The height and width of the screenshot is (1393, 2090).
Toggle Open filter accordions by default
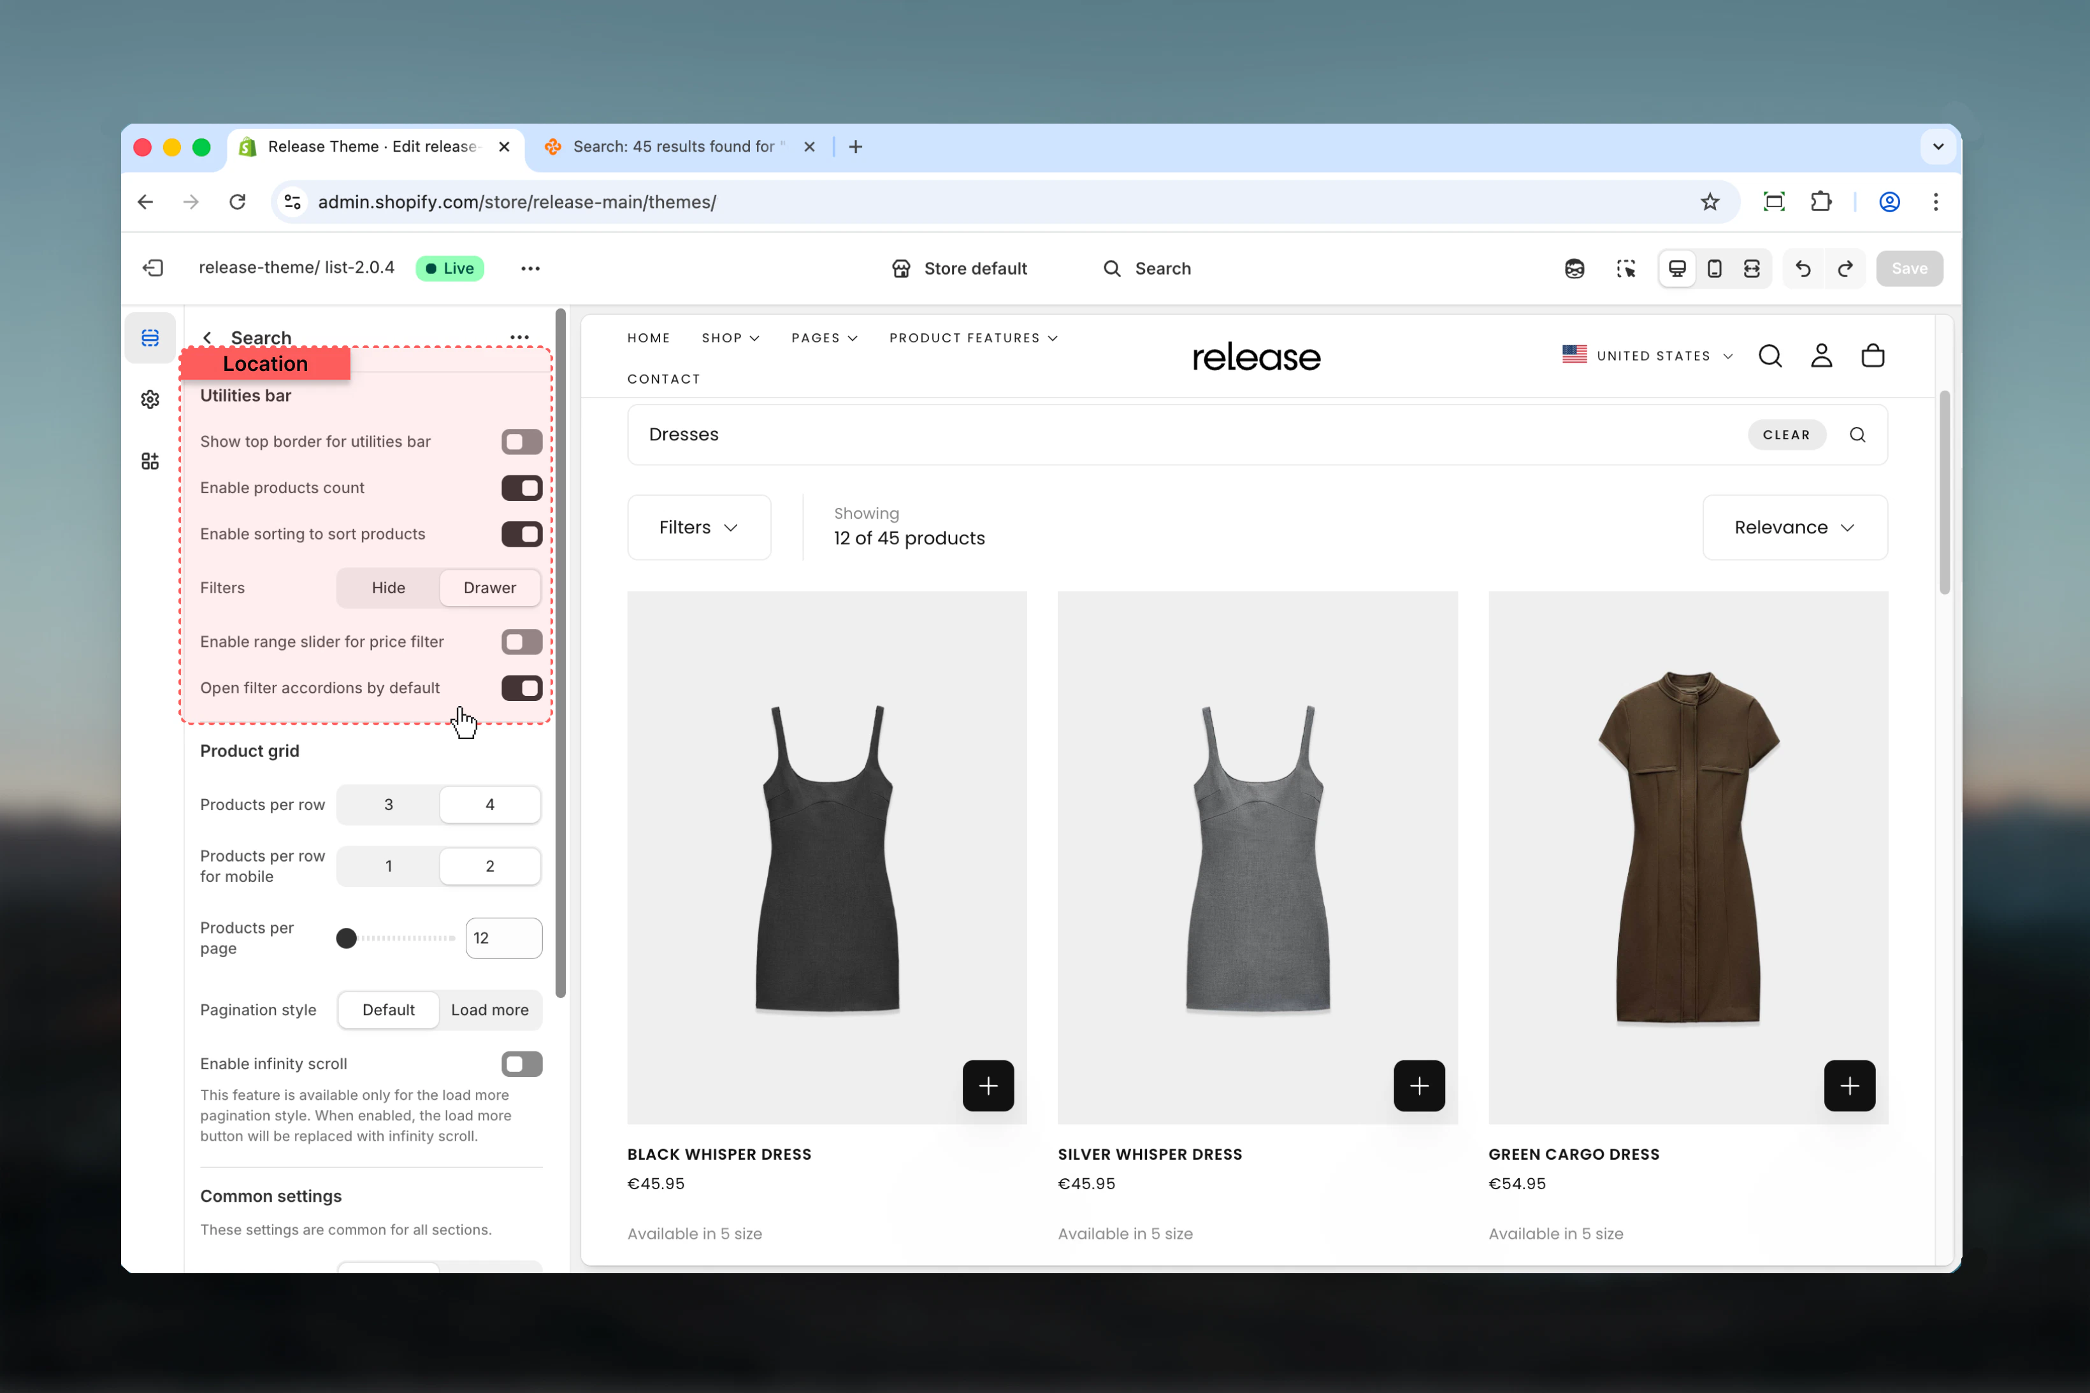click(x=521, y=688)
